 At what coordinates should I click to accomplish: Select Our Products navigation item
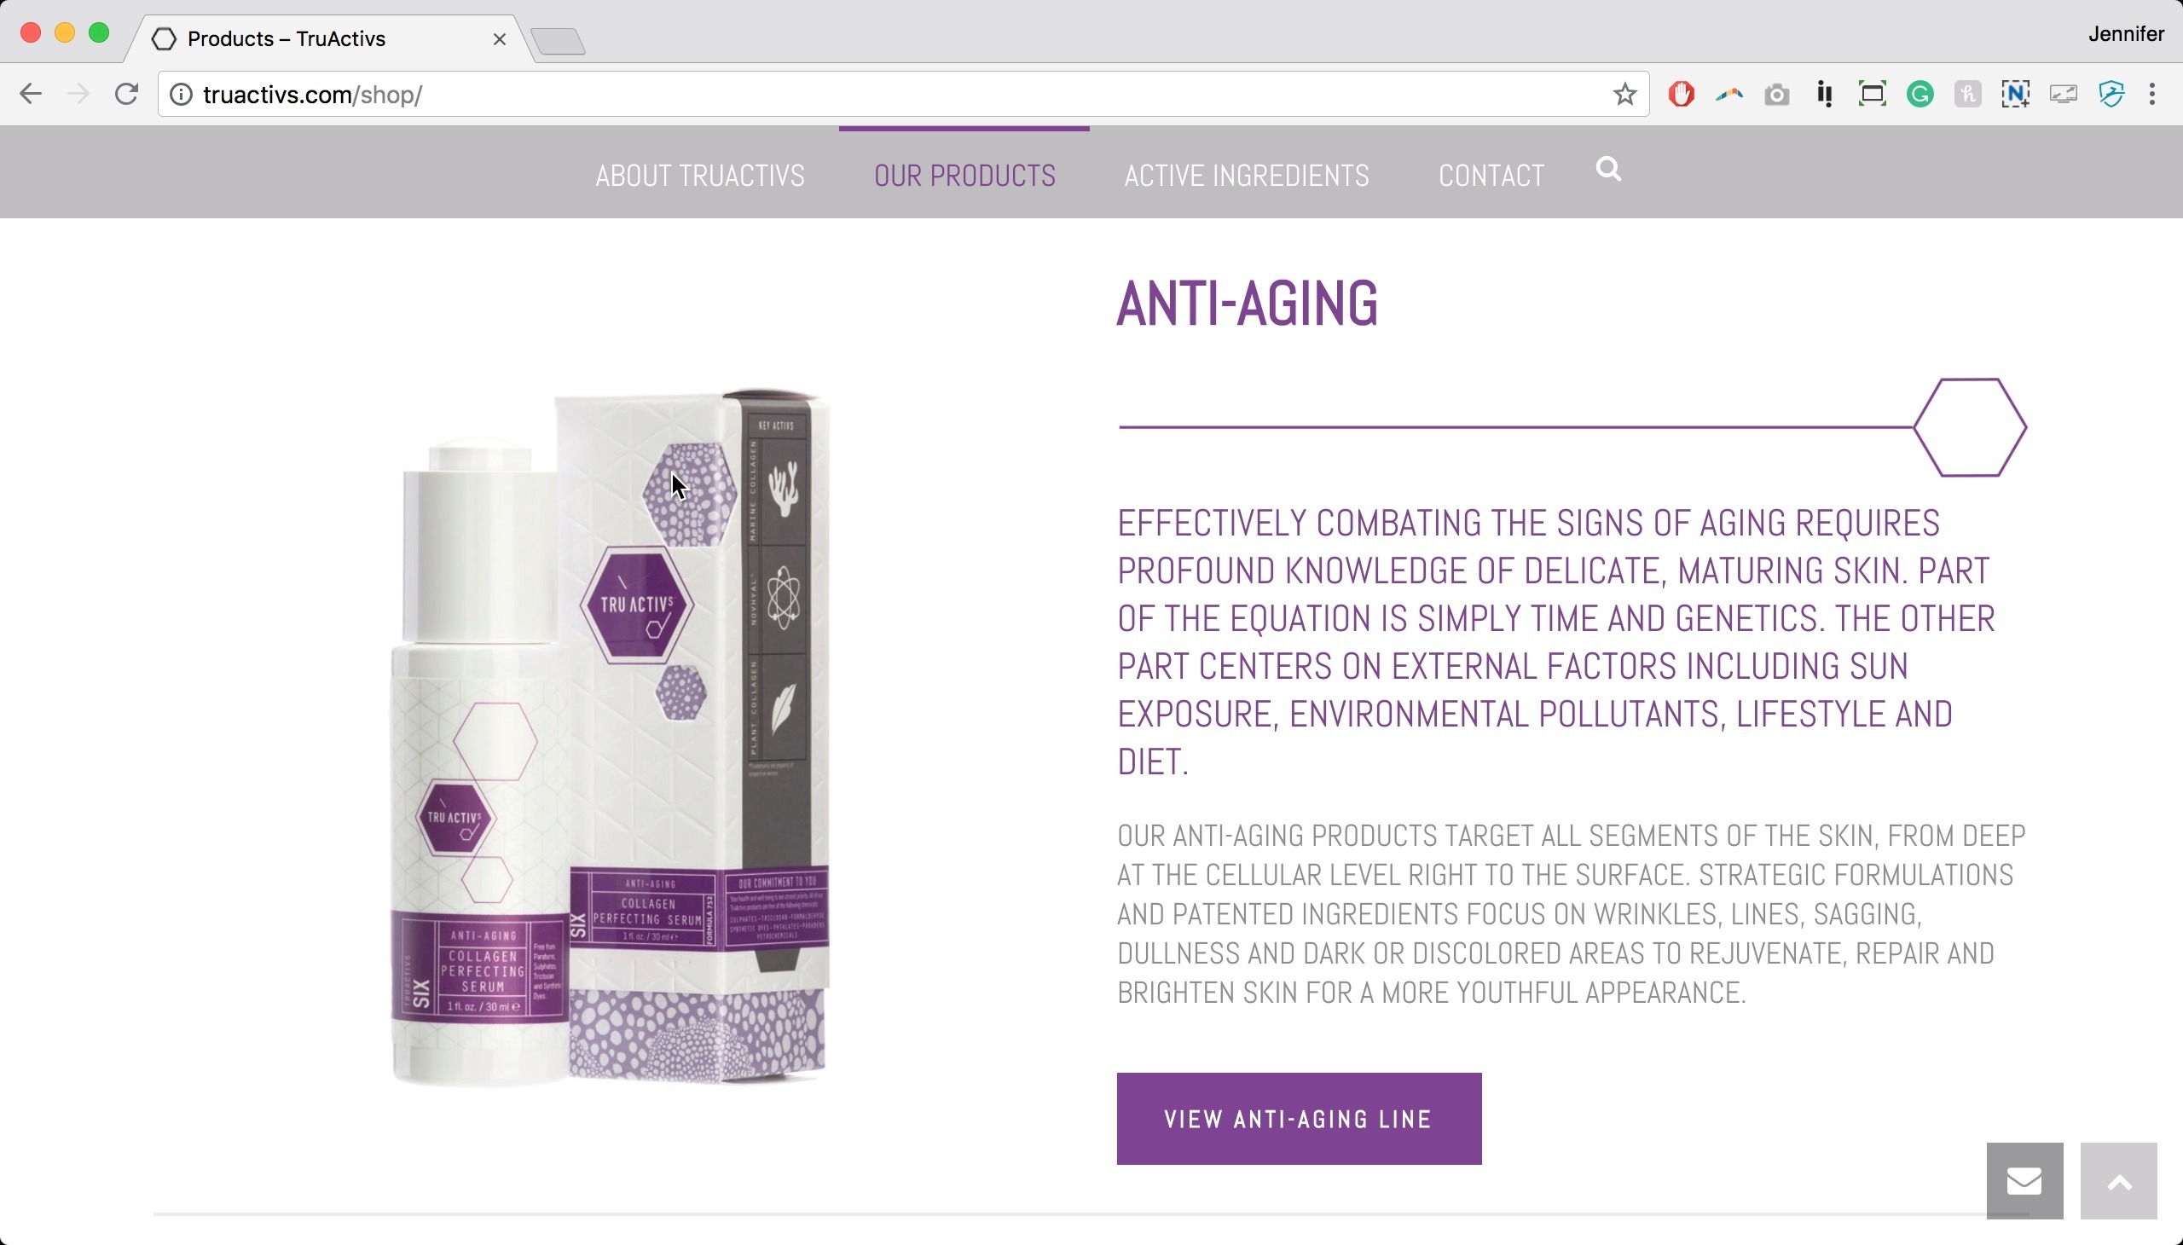(964, 176)
